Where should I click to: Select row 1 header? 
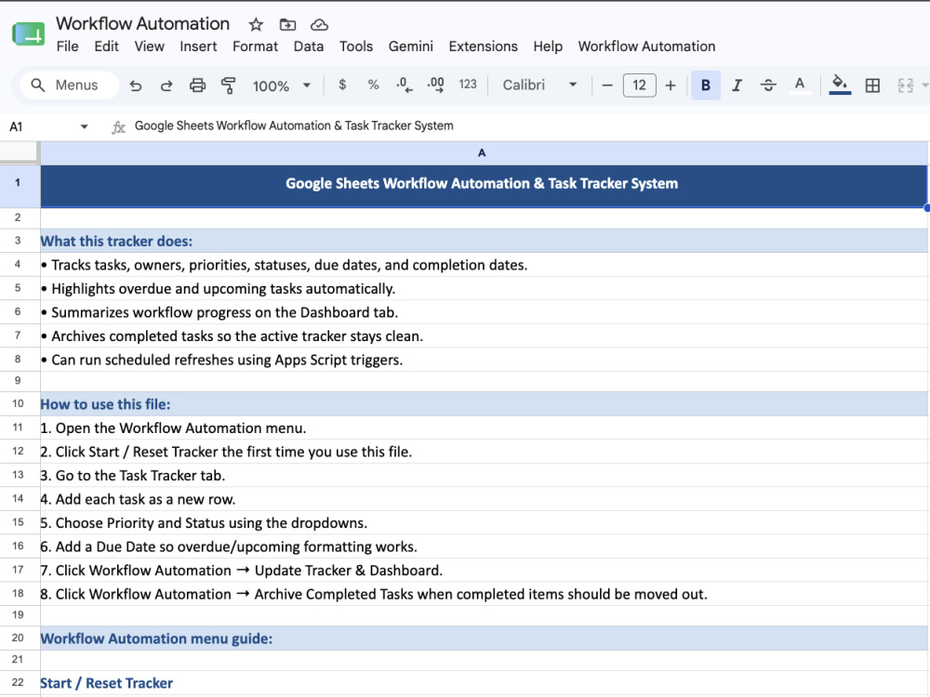tap(18, 182)
